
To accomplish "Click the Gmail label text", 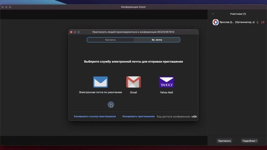I will click(133, 92).
